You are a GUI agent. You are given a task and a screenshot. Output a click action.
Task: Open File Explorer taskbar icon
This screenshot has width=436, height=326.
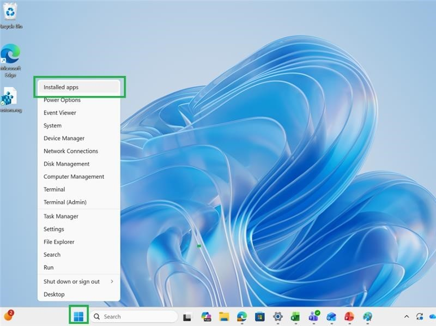pos(224,317)
